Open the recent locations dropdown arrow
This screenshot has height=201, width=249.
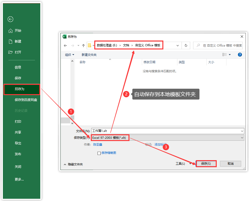(78, 46)
